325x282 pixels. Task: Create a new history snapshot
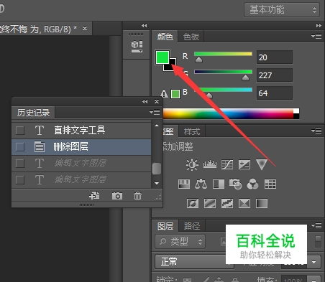tap(117, 196)
